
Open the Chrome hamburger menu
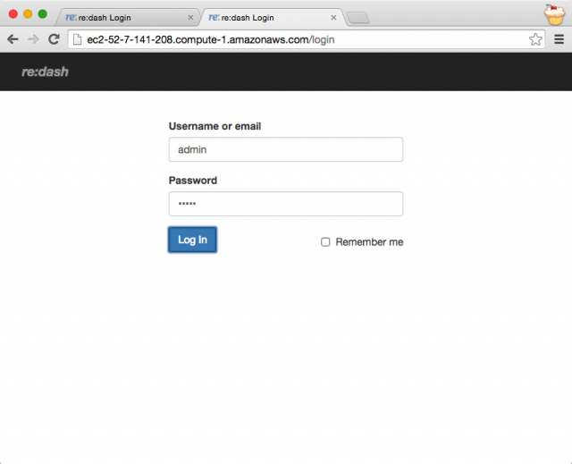[x=559, y=39]
